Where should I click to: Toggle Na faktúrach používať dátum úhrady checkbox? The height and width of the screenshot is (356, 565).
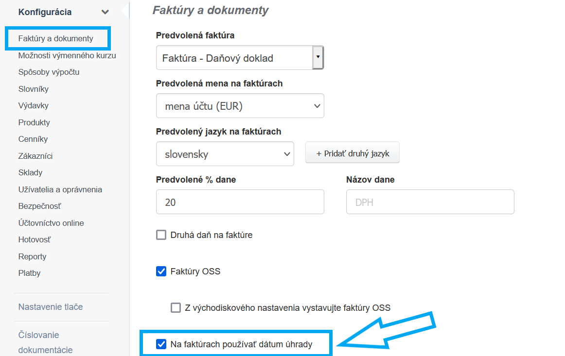161,344
